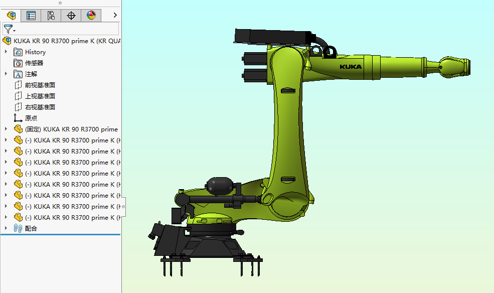Click the panel collapse handle on the tree's edge
This screenshot has height=293, width=494.
123,207
